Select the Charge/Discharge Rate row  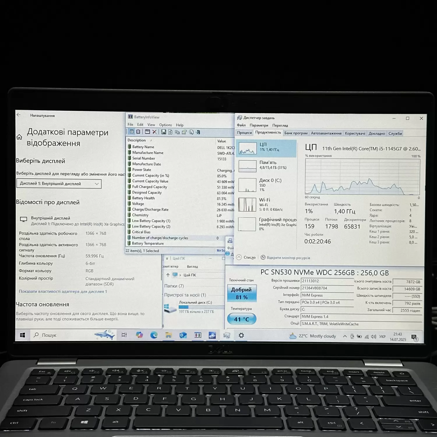181,209
